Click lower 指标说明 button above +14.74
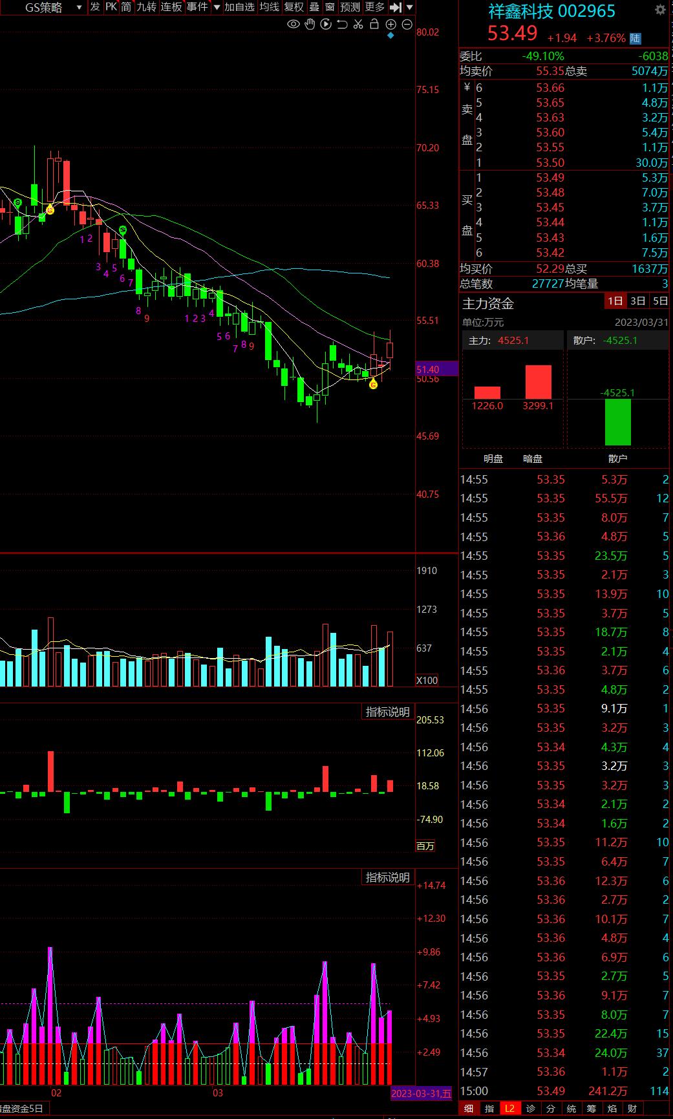The width and height of the screenshot is (673, 1119). coord(388,877)
